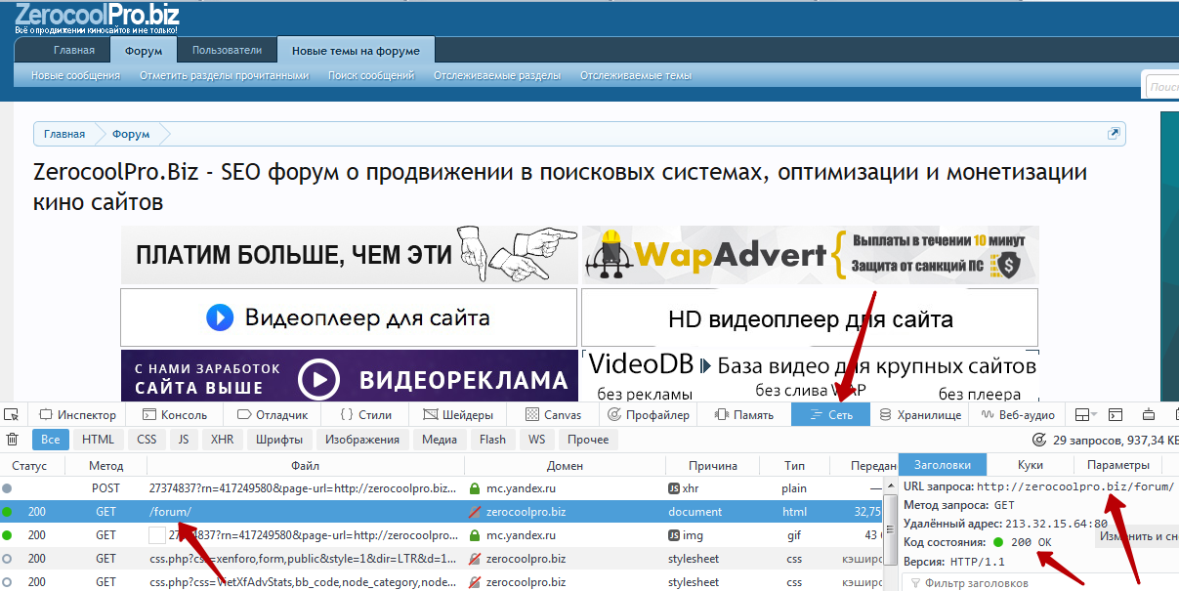1179x591 pixels.
Task: Click the green status dot in /forum/ row
Action: pyautogui.click(x=7, y=511)
